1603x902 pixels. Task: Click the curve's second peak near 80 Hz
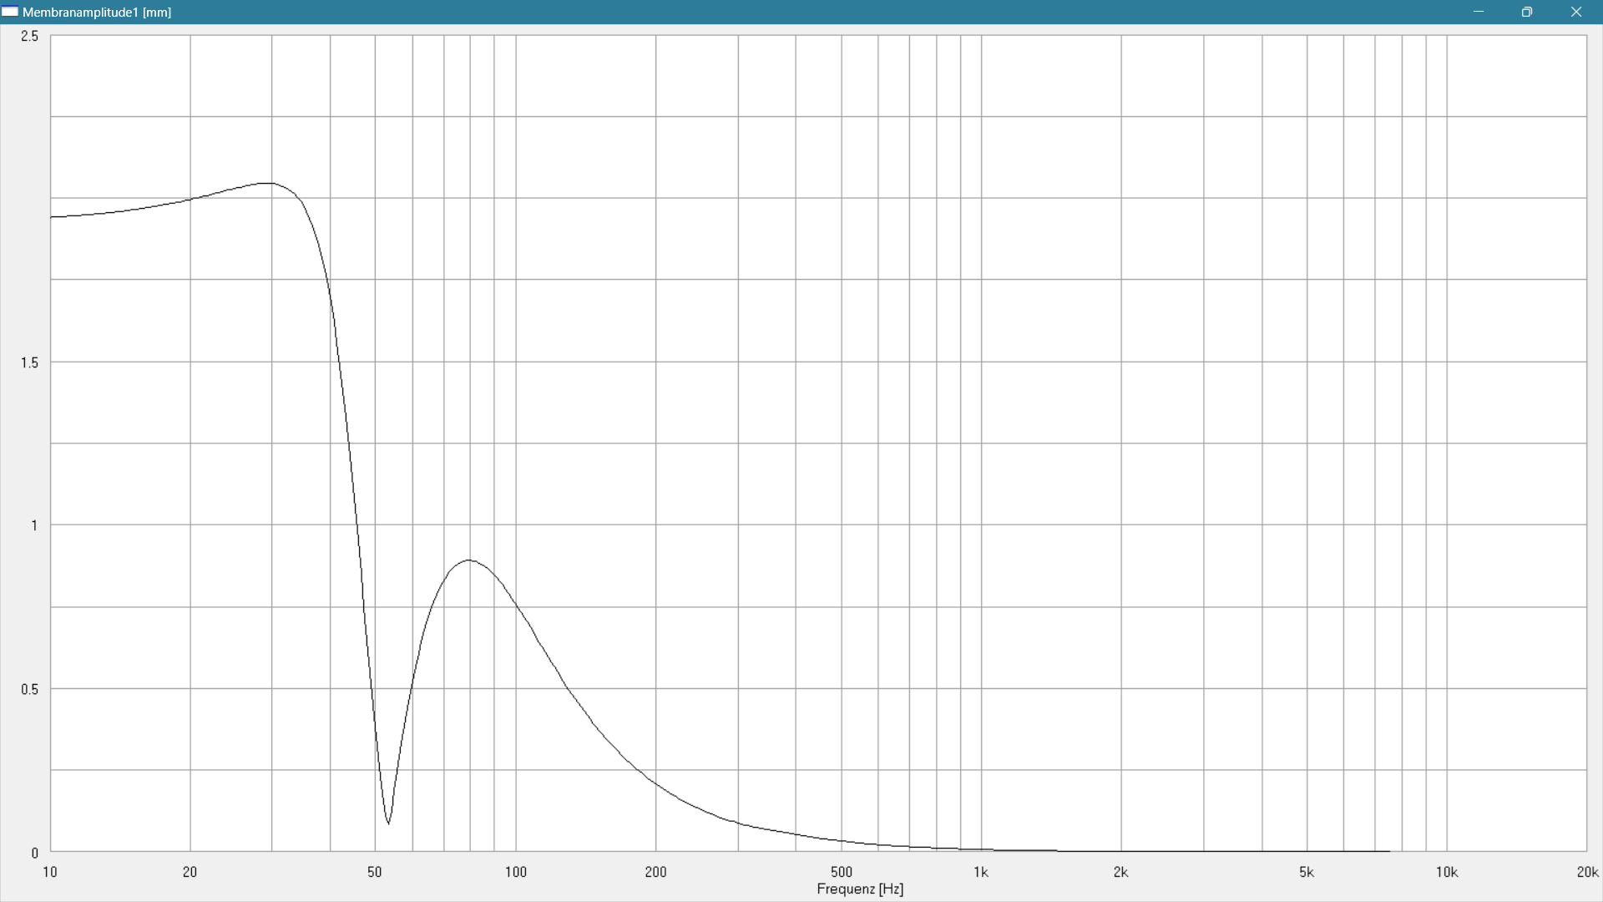pyautogui.click(x=469, y=560)
